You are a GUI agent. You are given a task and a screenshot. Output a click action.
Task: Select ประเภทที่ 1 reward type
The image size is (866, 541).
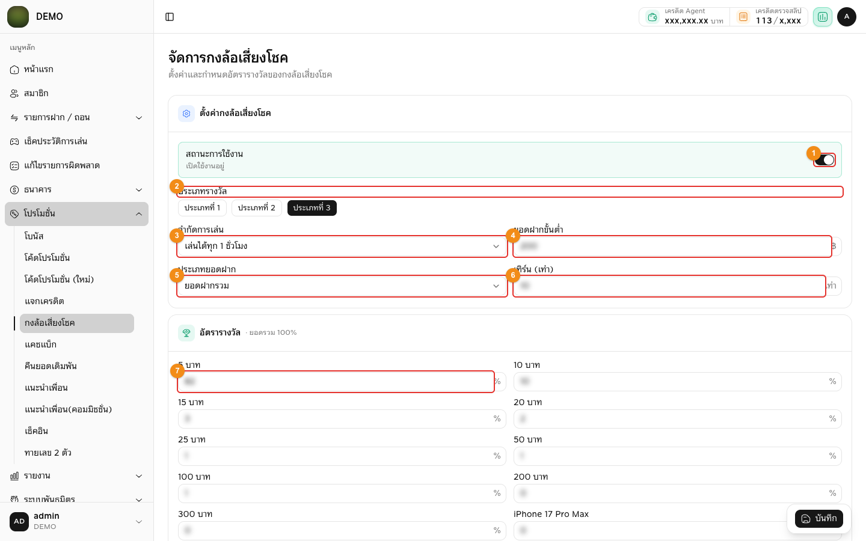(x=202, y=208)
